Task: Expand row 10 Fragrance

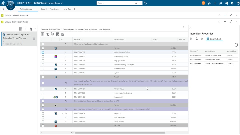Action: 62,114
